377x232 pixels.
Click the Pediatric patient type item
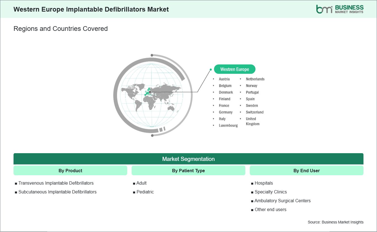pyautogui.click(x=145, y=192)
